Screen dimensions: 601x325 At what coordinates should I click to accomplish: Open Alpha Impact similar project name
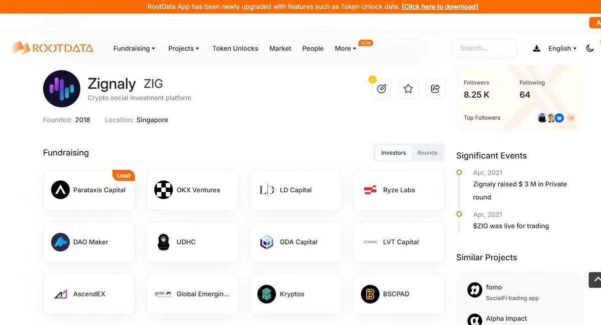506,318
